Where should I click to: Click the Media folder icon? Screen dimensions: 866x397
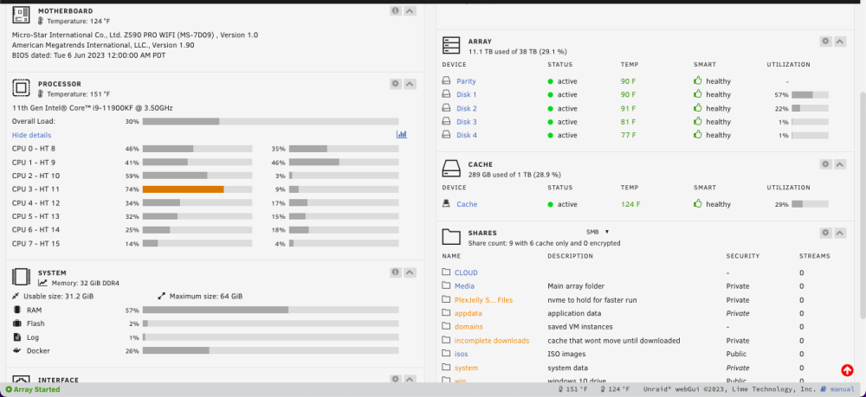click(446, 285)
